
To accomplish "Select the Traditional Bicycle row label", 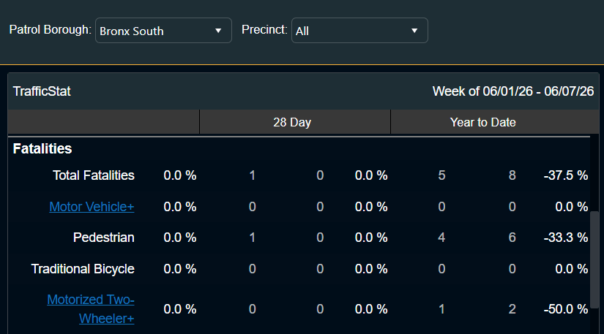I will [83, 269].
